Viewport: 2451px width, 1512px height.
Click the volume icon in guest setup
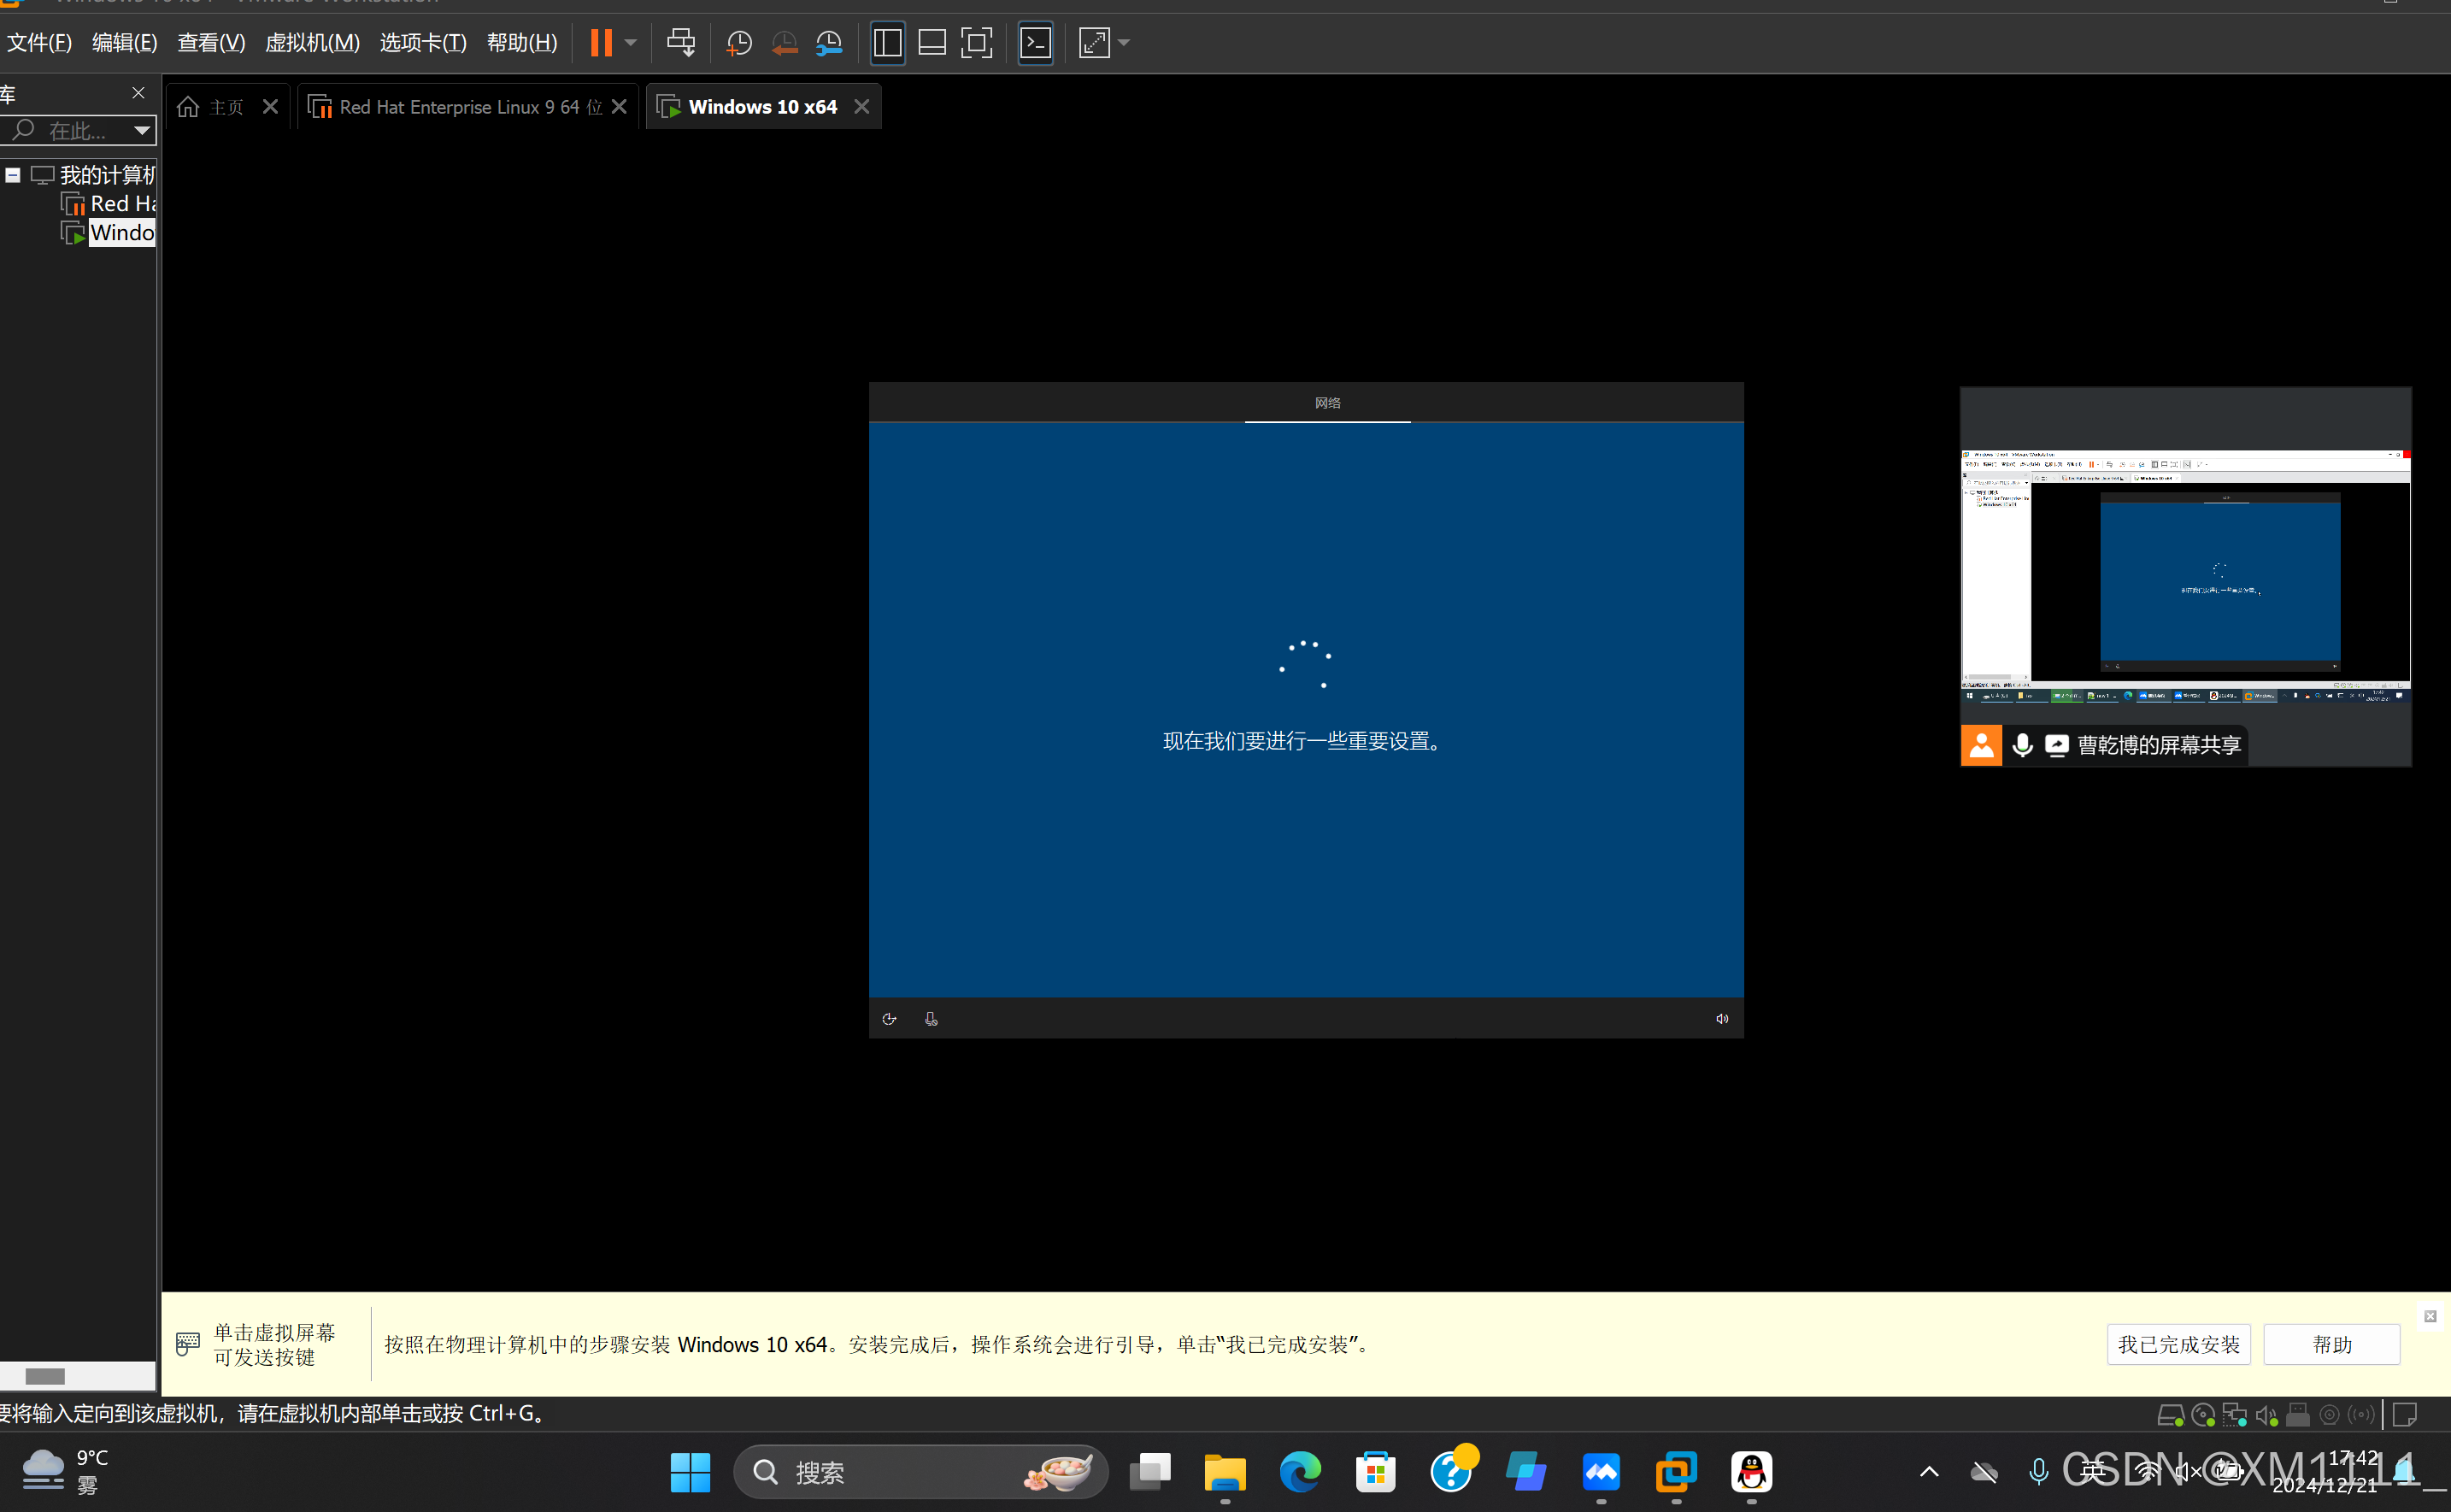tap(1721, 1019)
